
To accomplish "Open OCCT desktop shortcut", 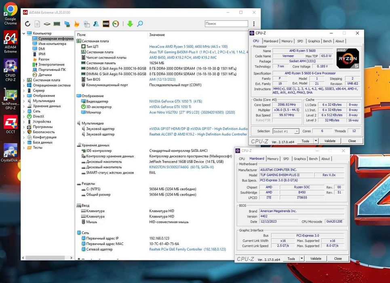I will 11,125.
